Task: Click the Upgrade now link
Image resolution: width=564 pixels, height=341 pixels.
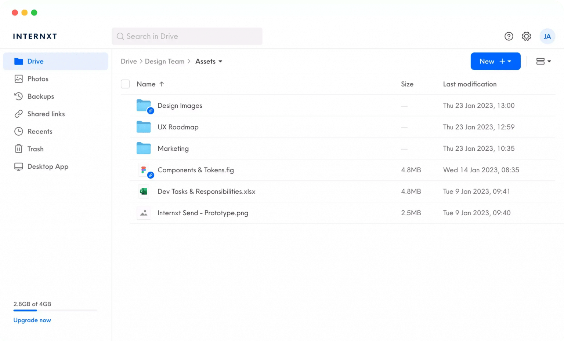Action: pos(32,320)
